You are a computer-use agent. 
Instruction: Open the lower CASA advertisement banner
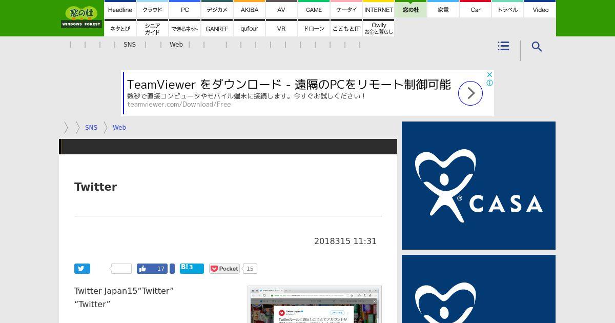[479, 289]
